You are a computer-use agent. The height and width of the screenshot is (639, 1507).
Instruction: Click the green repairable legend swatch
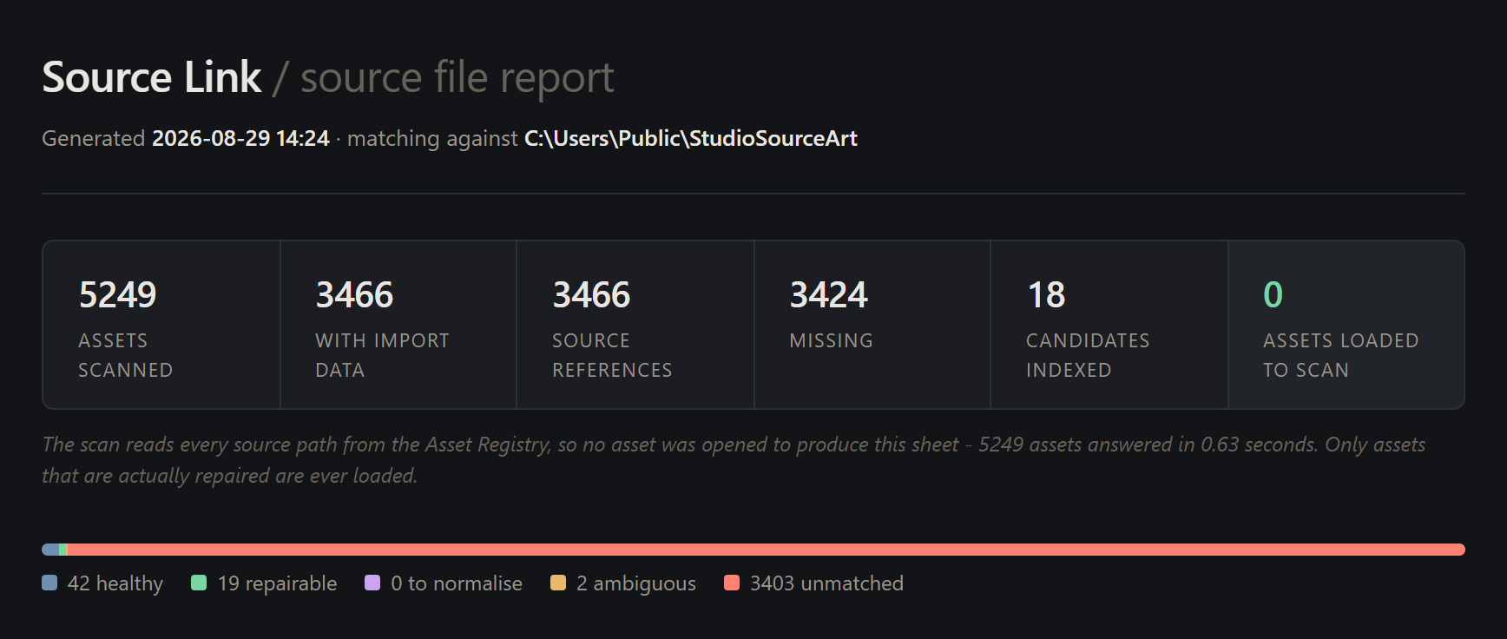tap(199, 583)
